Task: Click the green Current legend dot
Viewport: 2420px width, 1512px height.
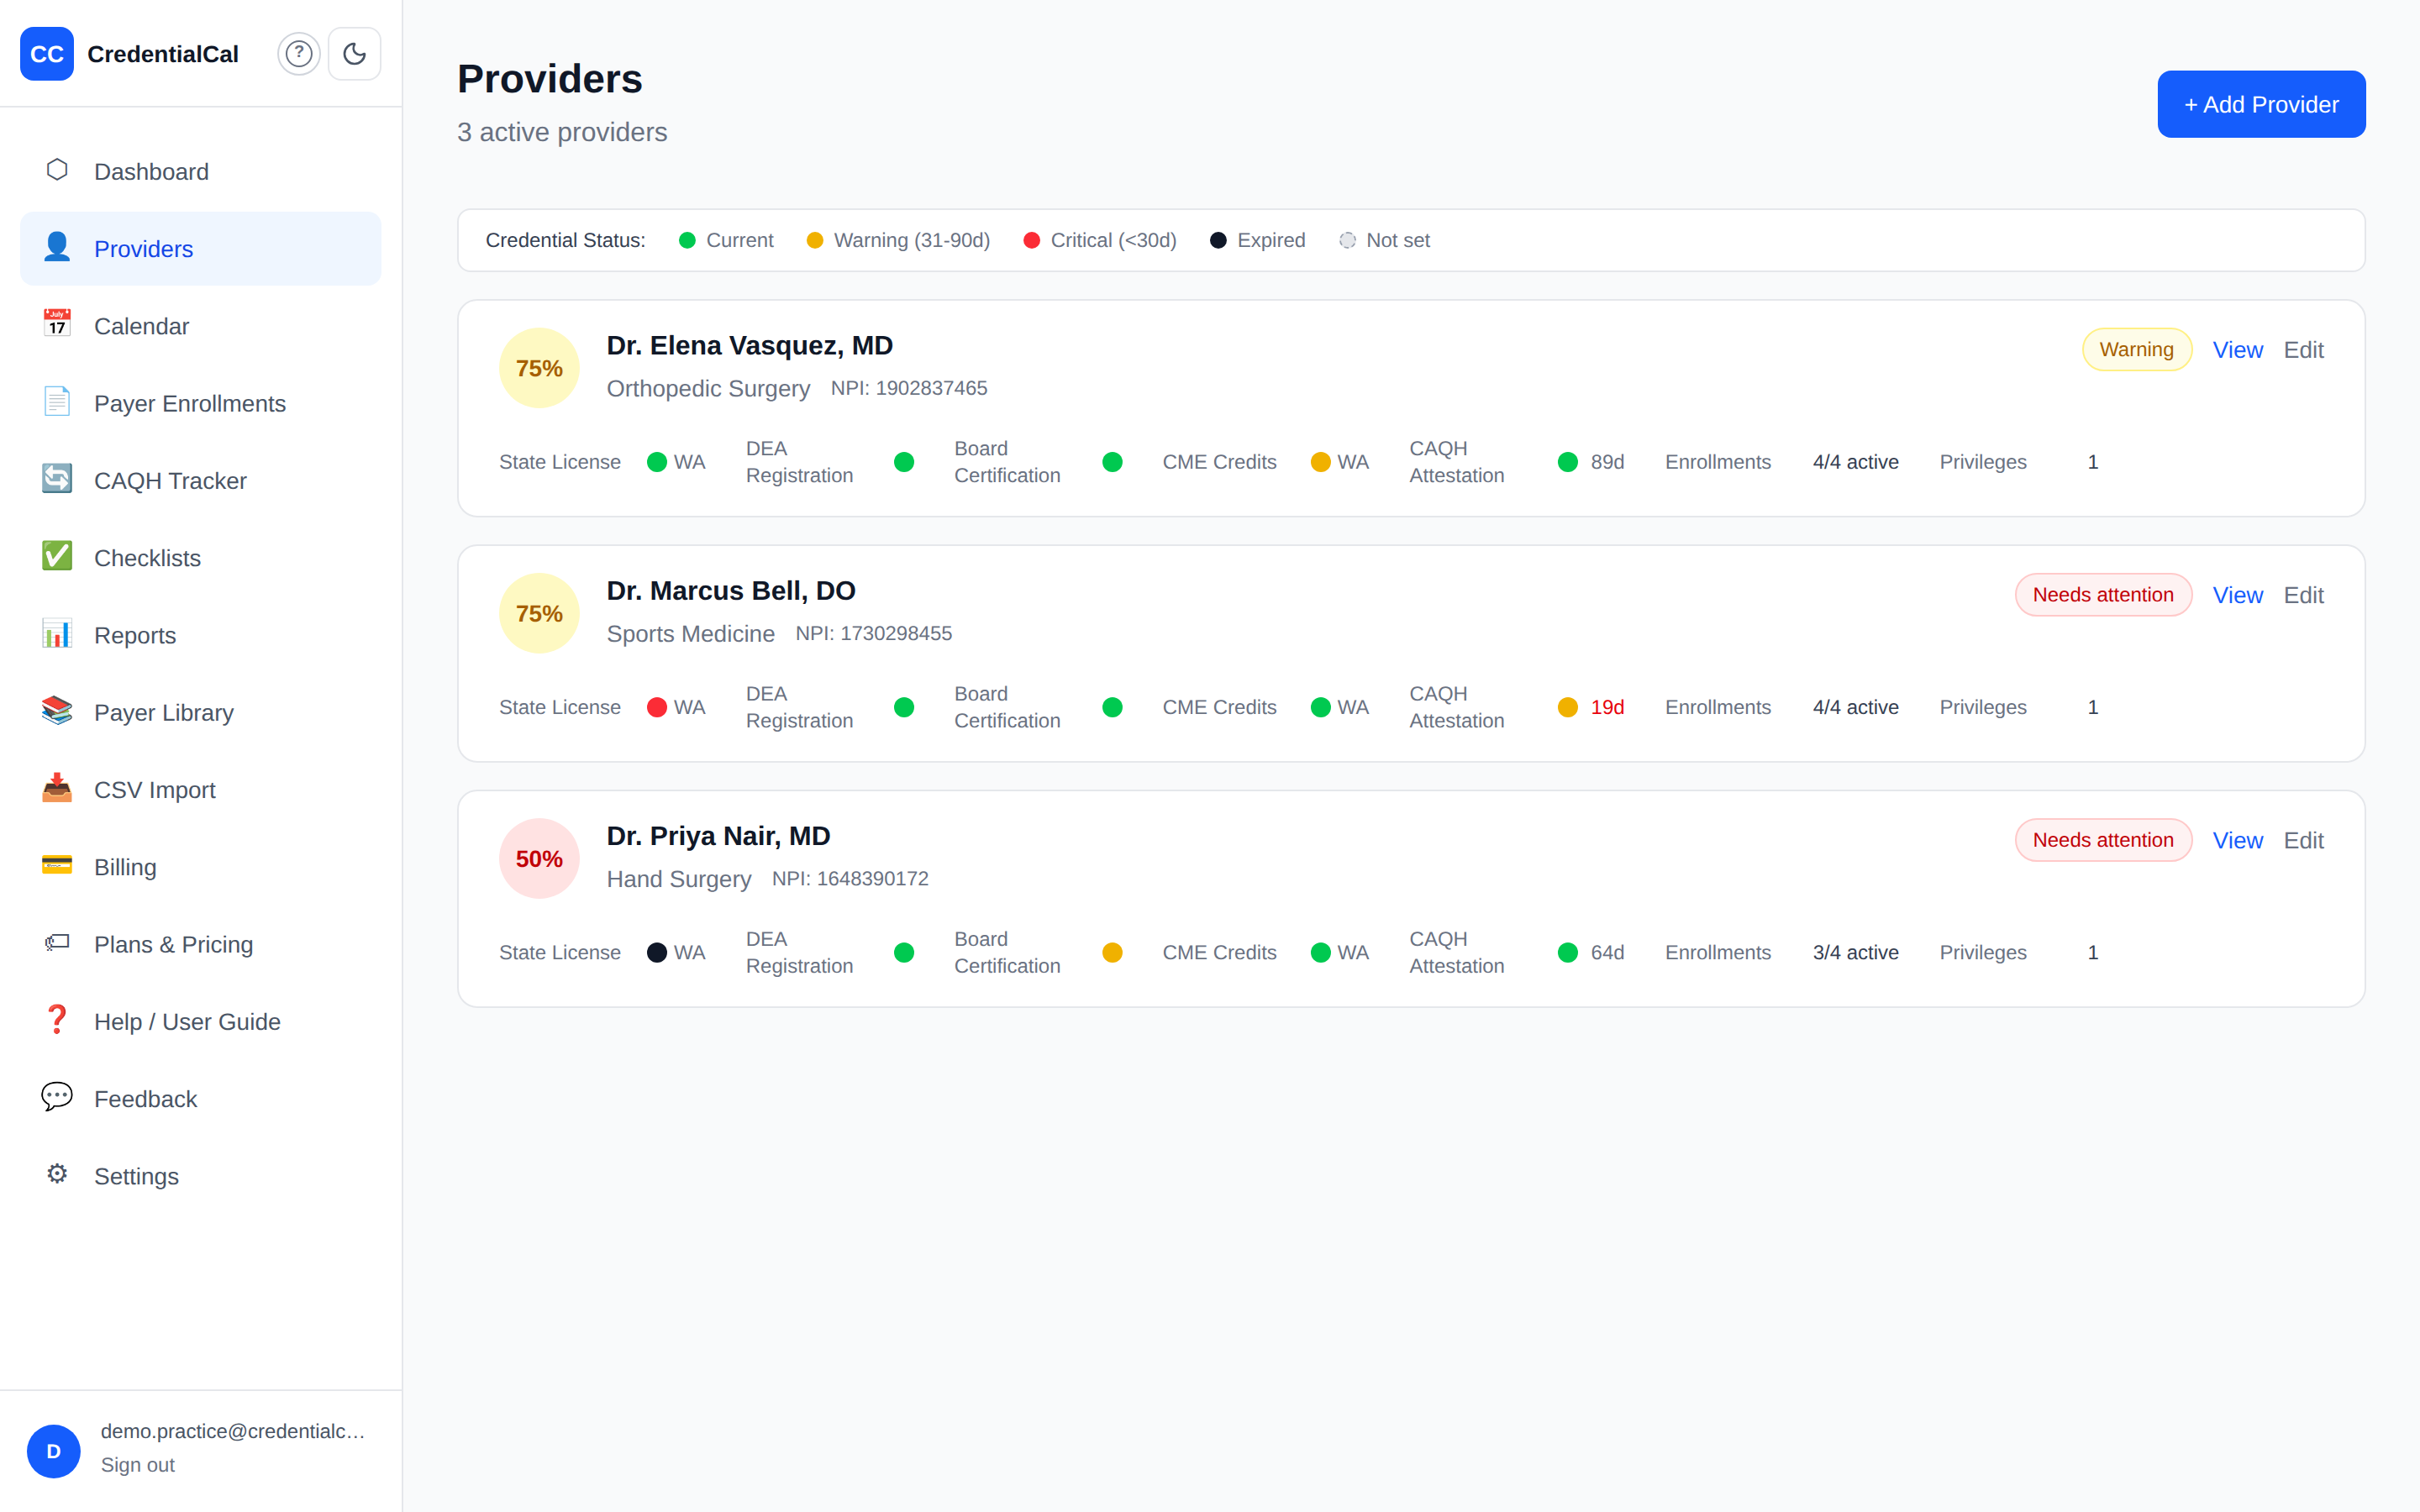Action: pyautogui.click(x=687, y=240)
